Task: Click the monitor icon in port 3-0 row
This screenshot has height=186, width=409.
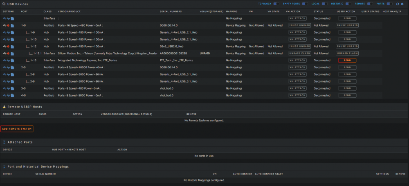Action: point(9,88)
